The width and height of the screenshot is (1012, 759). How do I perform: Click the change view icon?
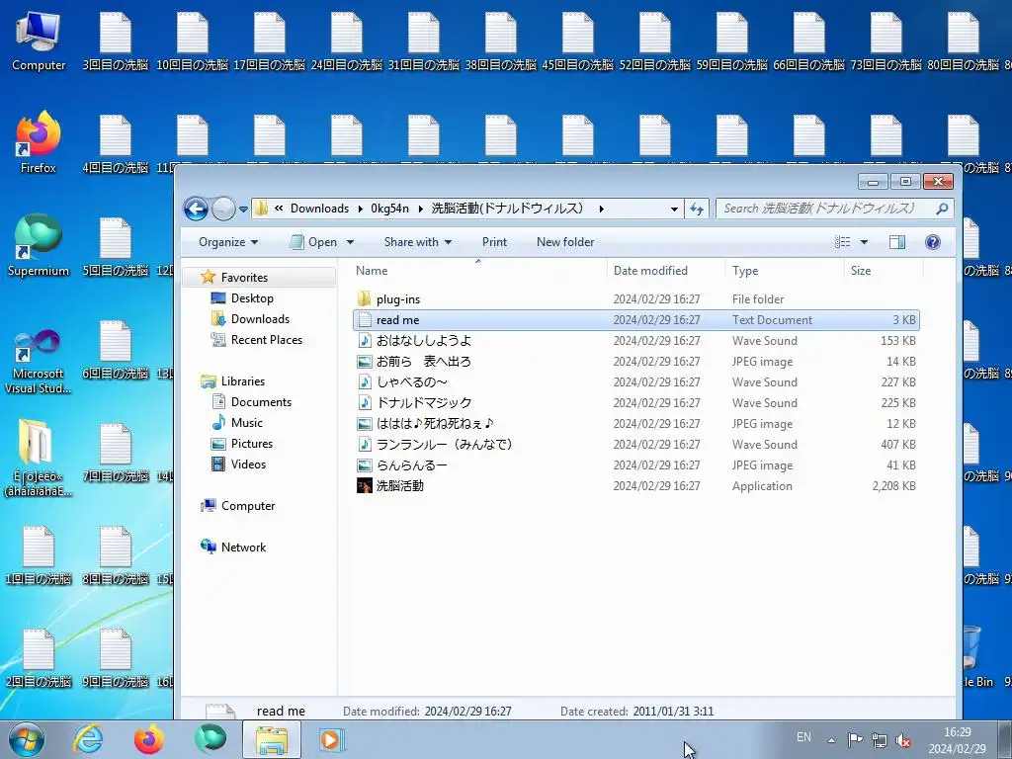tap(842, 242)
